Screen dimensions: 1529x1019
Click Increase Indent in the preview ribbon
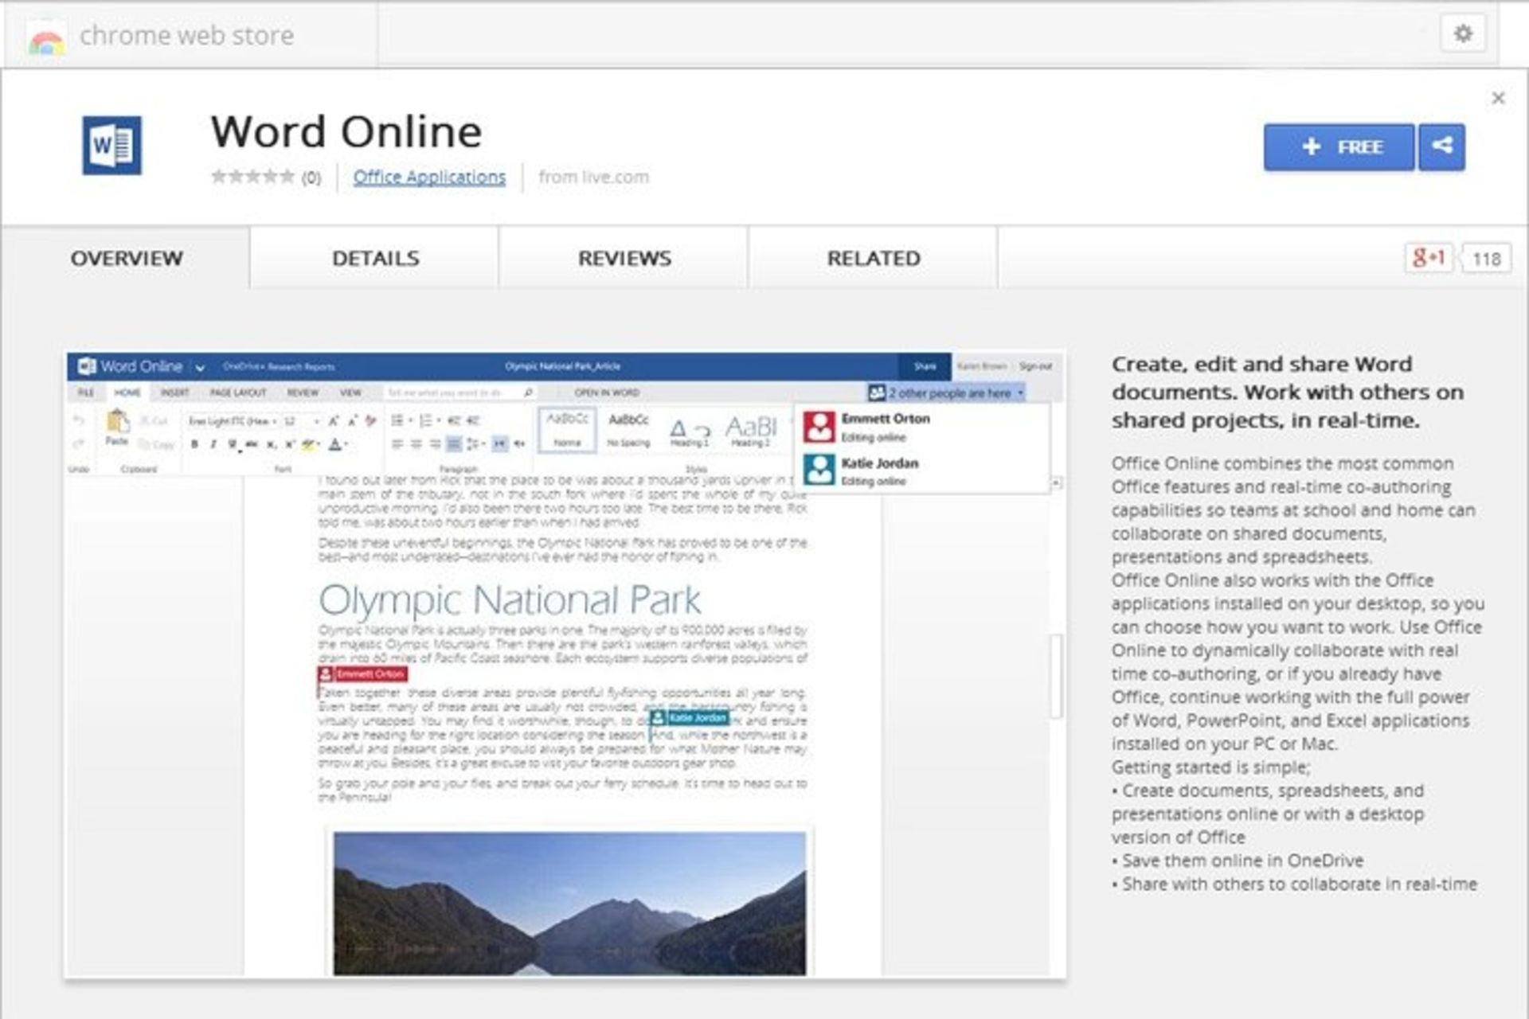click(473, 420)
